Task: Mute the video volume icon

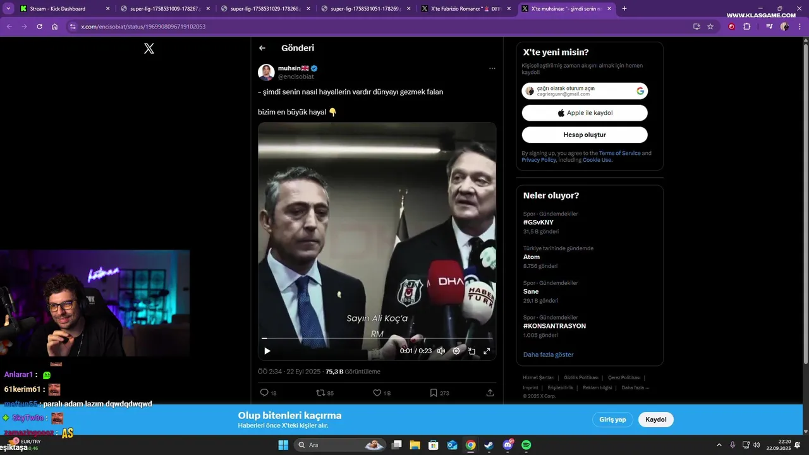Action: tap(441, 351)
